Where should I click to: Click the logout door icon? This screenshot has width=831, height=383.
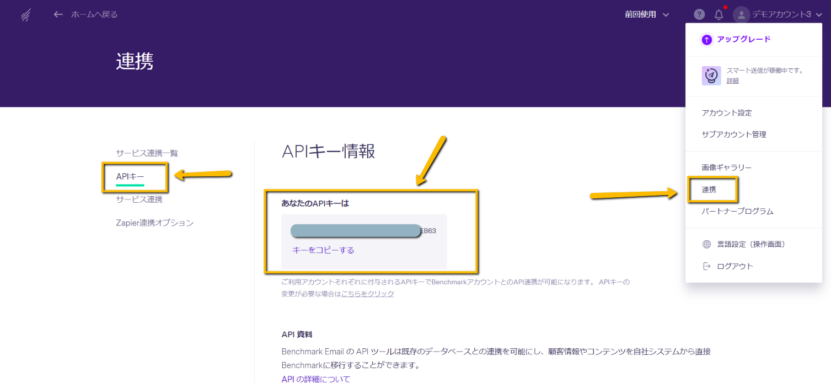pyautogui.click(x=706, y=266)
